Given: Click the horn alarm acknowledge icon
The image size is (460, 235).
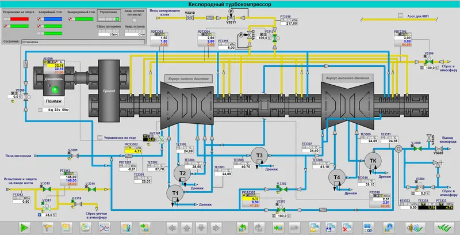Looking at the screenshot, I should tap(415, 228).
